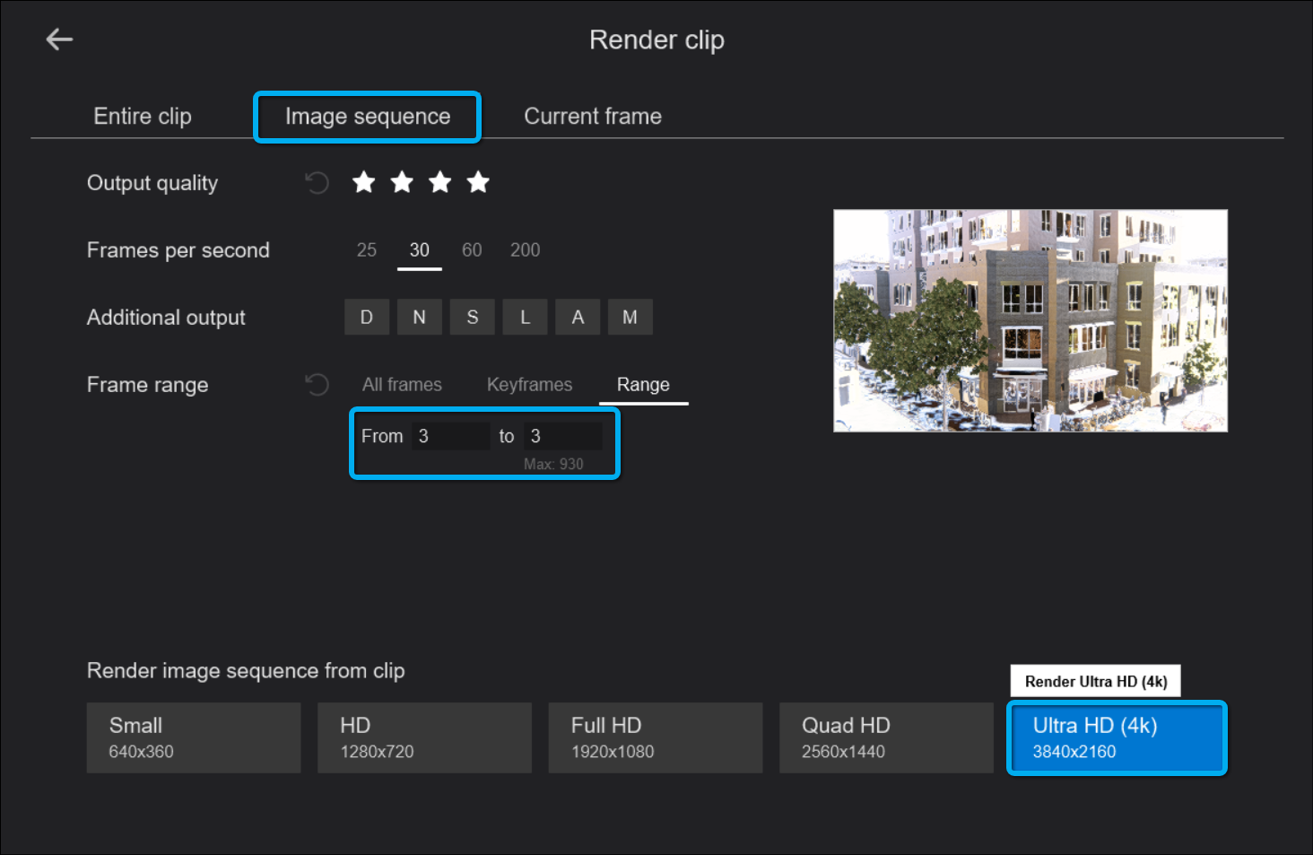Reset the Frame range setting
Image resolution: width=1313 pixels, height=855 pixels.
pyautogui.click(x=317, y=385)
